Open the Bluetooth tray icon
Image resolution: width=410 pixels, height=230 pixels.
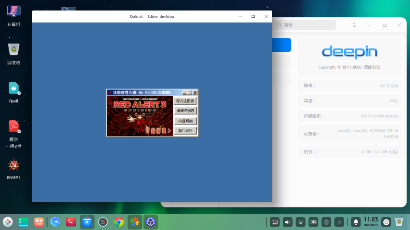pos(326,222)
